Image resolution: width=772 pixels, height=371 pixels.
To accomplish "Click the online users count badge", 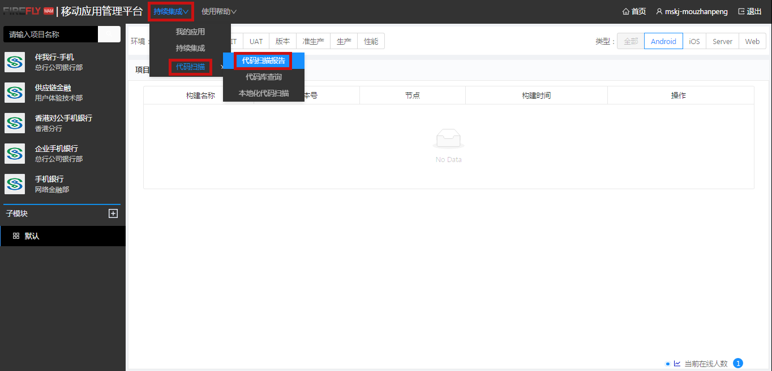I will [737, 364].
